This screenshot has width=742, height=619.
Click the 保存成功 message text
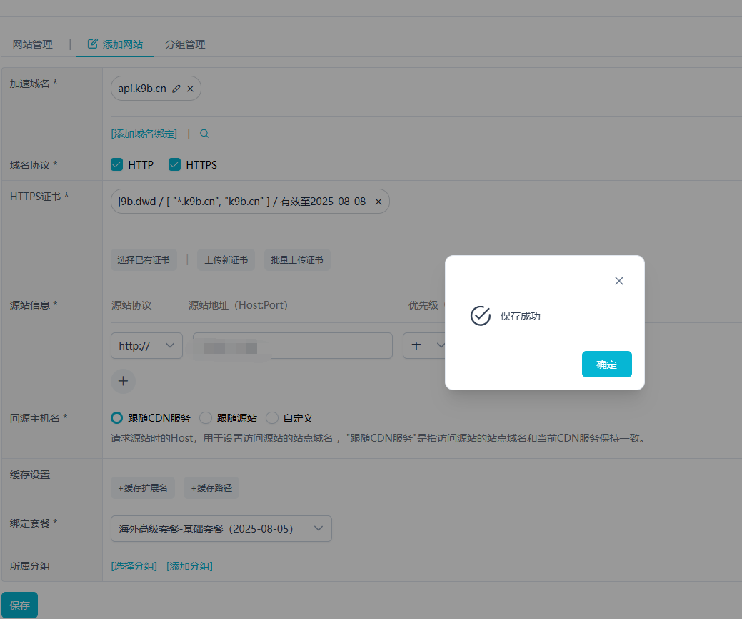pyautogui.click(x=521, y=316)
